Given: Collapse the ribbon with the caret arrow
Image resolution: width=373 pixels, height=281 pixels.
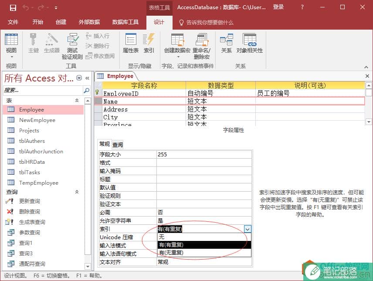Looking at the screenshot, I should click(366, 67).
